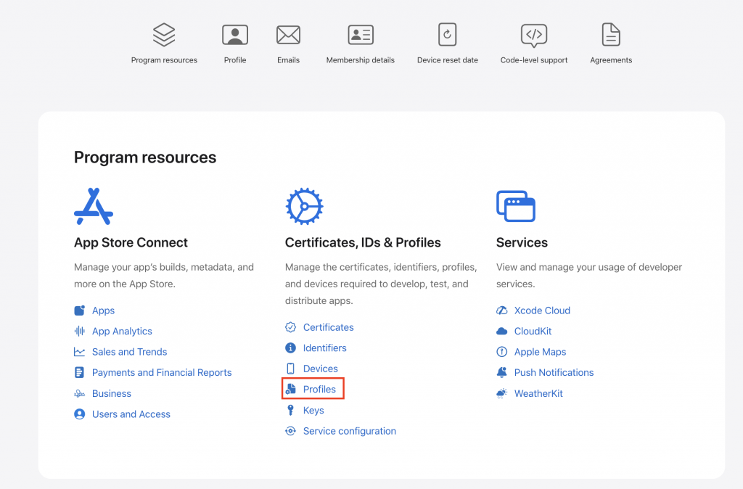Open the CloudKit link
Image resolution: width=743 pixels, height=489 pixels.
[x=533, y=332]
